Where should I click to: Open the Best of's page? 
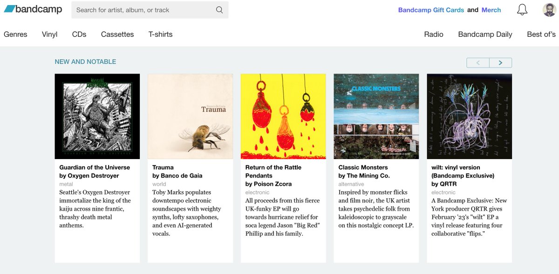541,34
